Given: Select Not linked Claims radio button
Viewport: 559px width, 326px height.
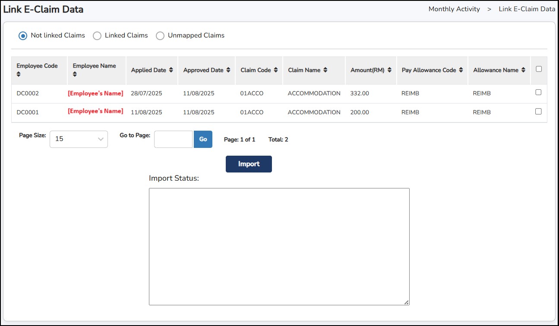Looking at the screenshot, I should point(23,36).
